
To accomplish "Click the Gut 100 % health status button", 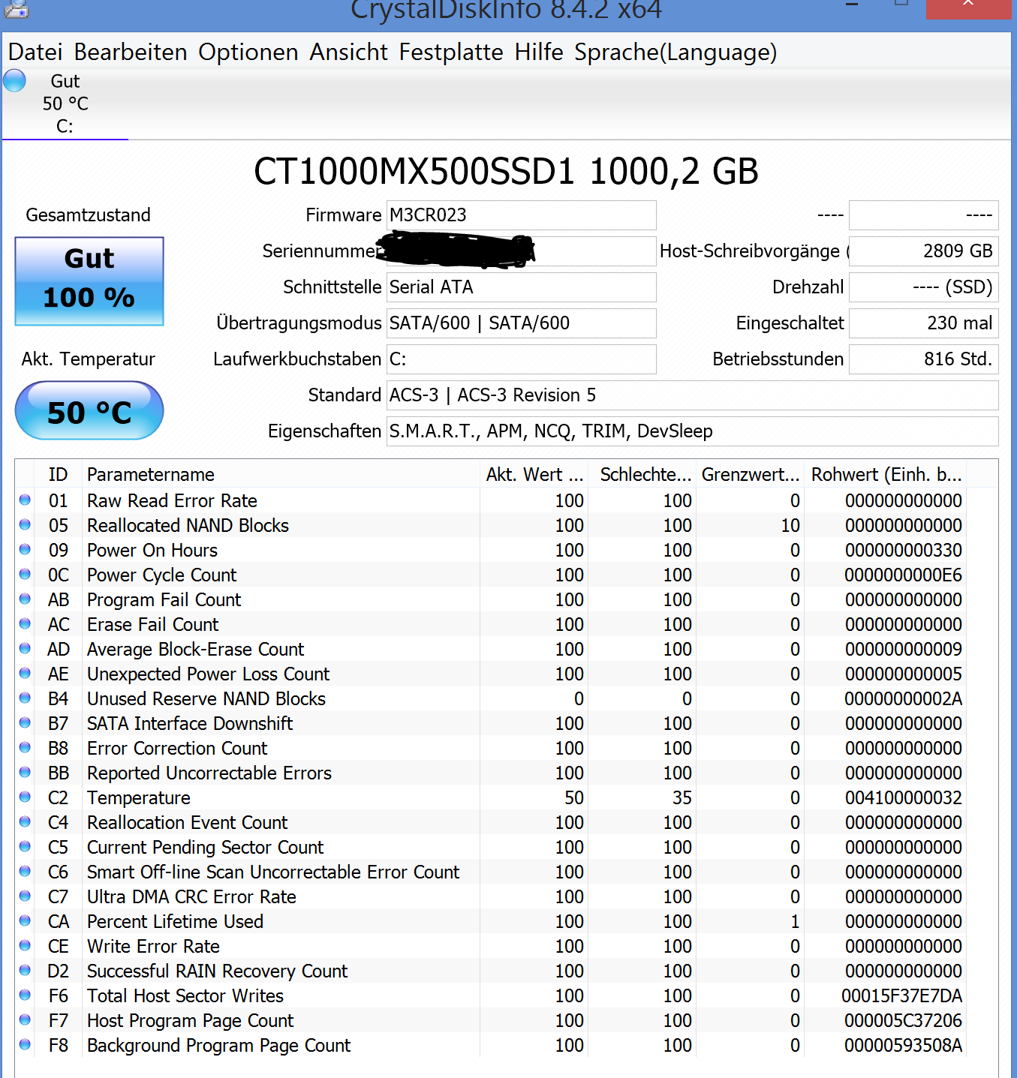I will pos(89,281).
